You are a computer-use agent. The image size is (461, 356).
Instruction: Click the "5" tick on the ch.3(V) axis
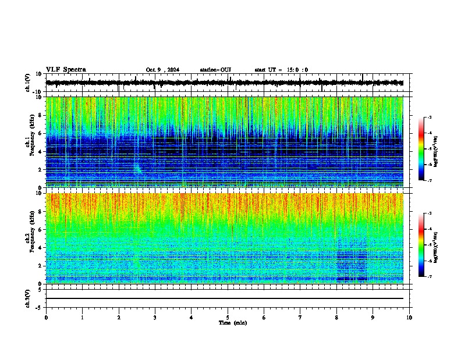(41, 289)
